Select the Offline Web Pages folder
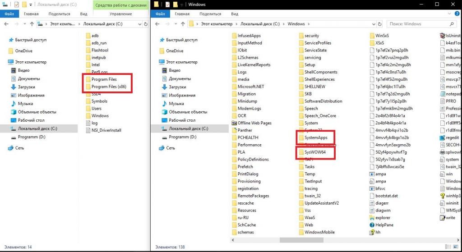 pyautogui.click(x=254, y=123)
